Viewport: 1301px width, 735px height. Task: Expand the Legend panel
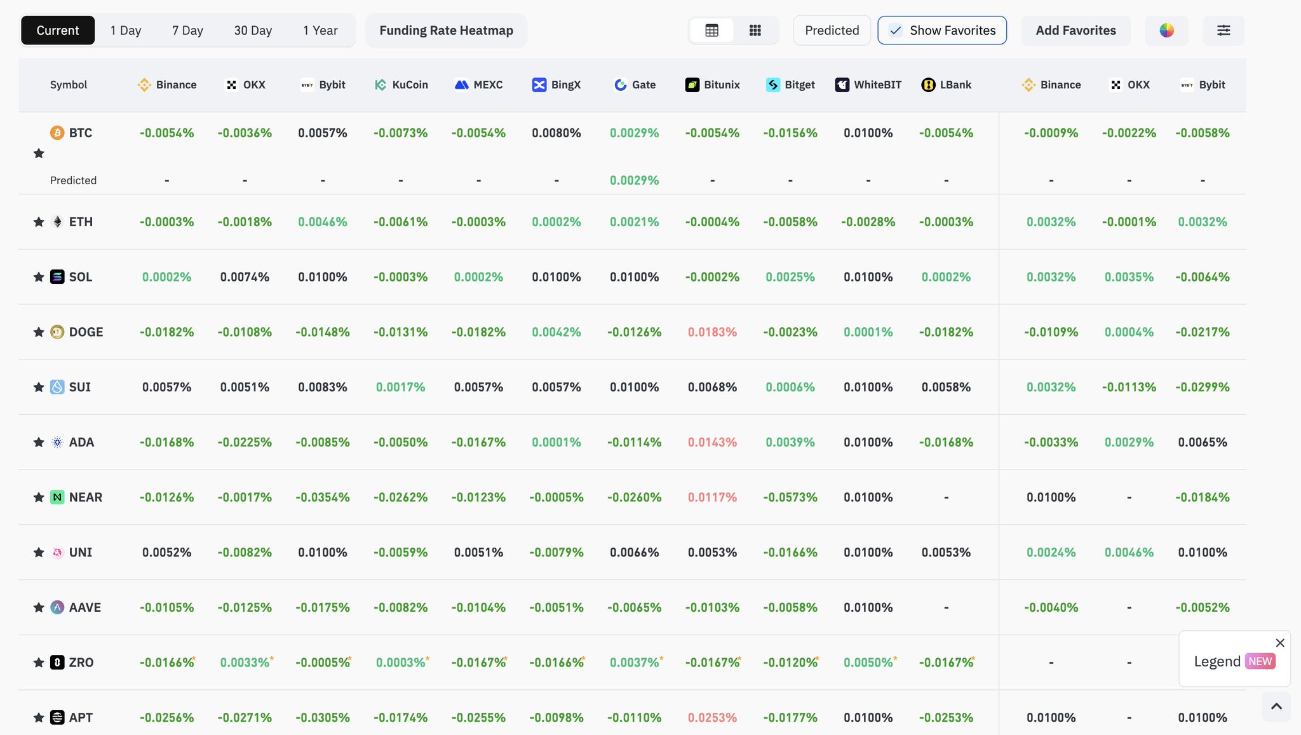point(1217,661)
